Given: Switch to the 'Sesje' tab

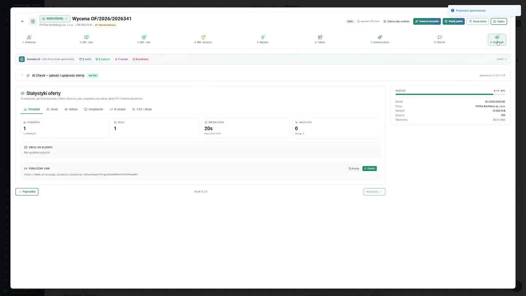Looking at the screenshot, I should [x=52, y=109].
